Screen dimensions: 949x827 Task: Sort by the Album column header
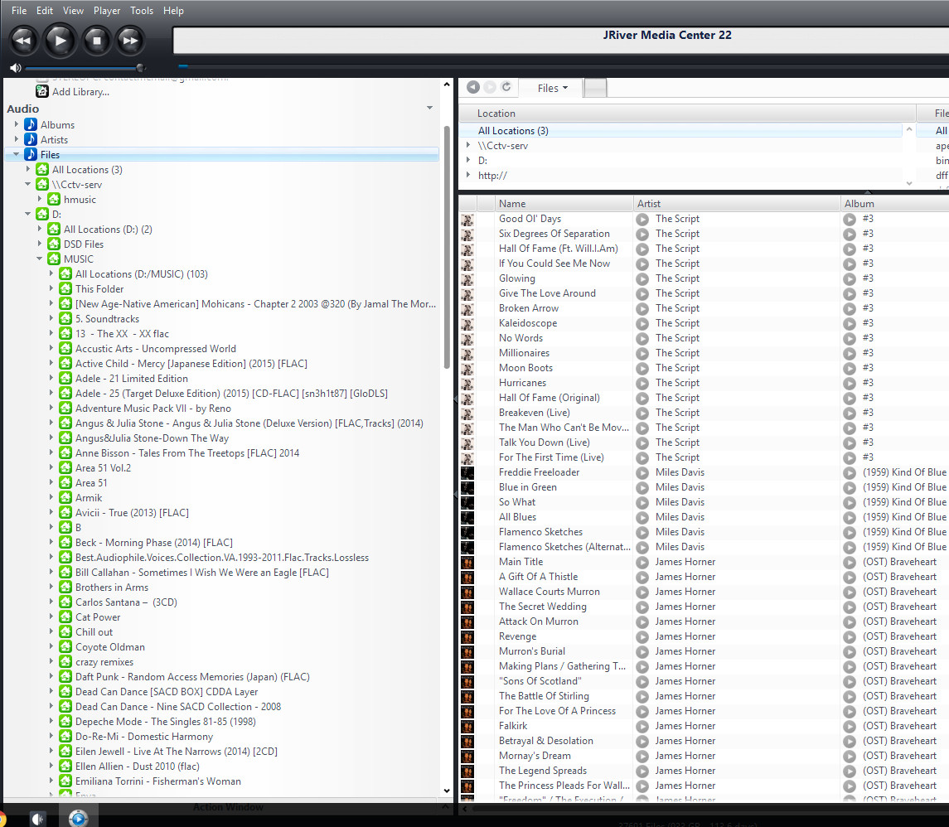pos(894,203)
